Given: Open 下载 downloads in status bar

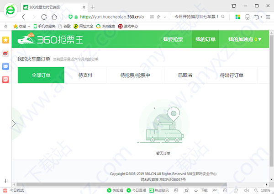Looking at the screenshot, I should pyautogui.click(x=200, y=190).
